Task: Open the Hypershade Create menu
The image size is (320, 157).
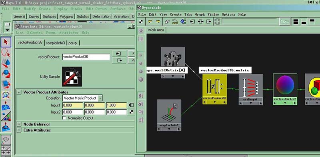Action: pyautogui.click(x=176, y=14)
